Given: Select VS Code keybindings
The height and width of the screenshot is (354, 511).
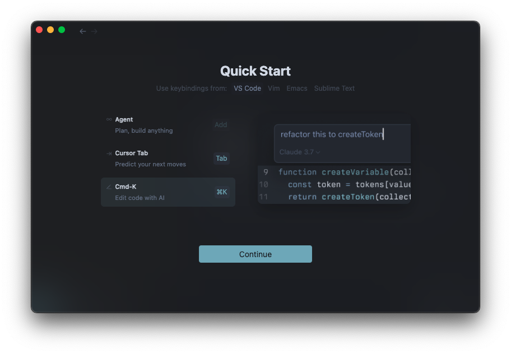Looking at the screenshot, I should click(247, 88).
